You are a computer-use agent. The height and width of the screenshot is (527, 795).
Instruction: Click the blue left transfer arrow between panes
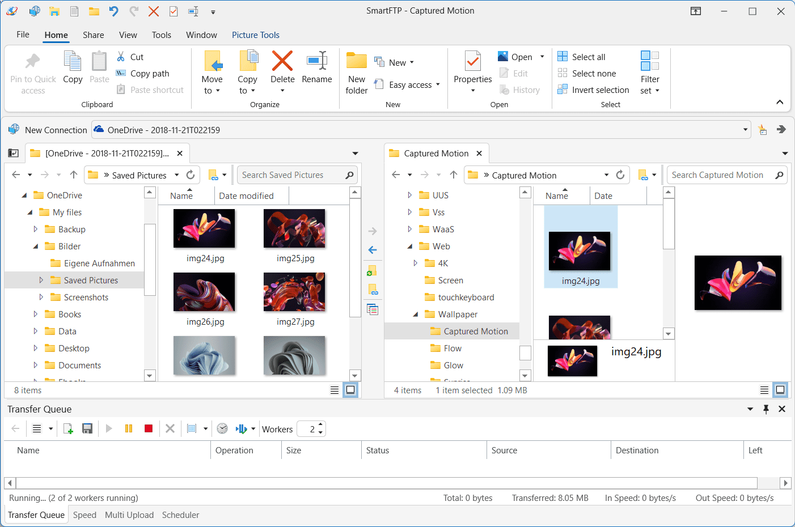pyautogui.click(x=373, y=250)
